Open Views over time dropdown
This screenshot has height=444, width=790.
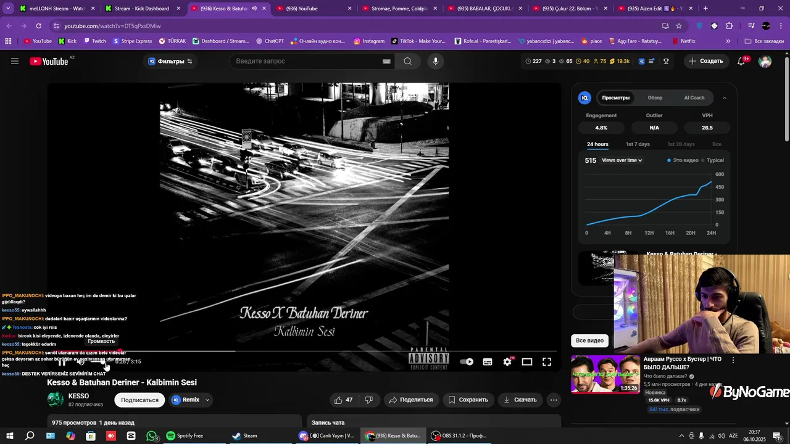[x=622, y=160]
